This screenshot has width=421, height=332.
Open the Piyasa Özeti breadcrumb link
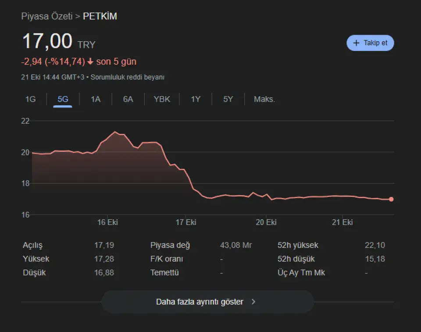click(x=46, y=17)
